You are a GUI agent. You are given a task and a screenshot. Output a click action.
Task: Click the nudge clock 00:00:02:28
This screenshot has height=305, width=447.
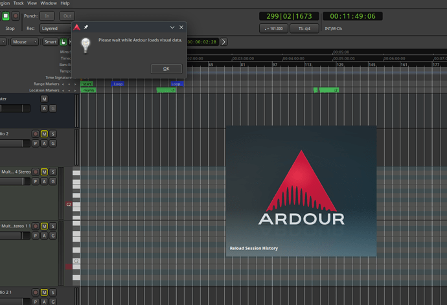(x=203, y=42)
